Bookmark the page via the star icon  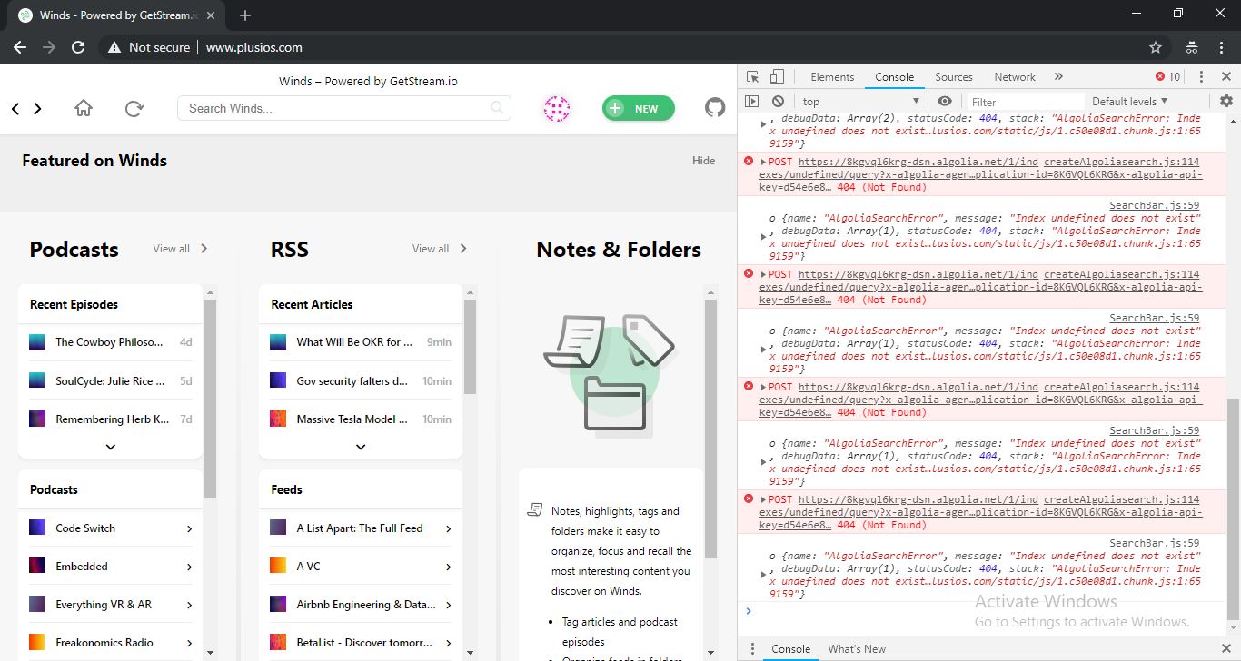(1155, 46)
